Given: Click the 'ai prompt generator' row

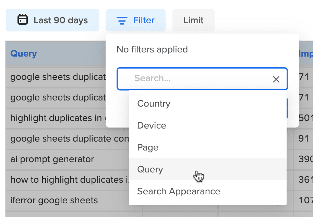Looking at the screenshot, I should [x=52, y=159].
